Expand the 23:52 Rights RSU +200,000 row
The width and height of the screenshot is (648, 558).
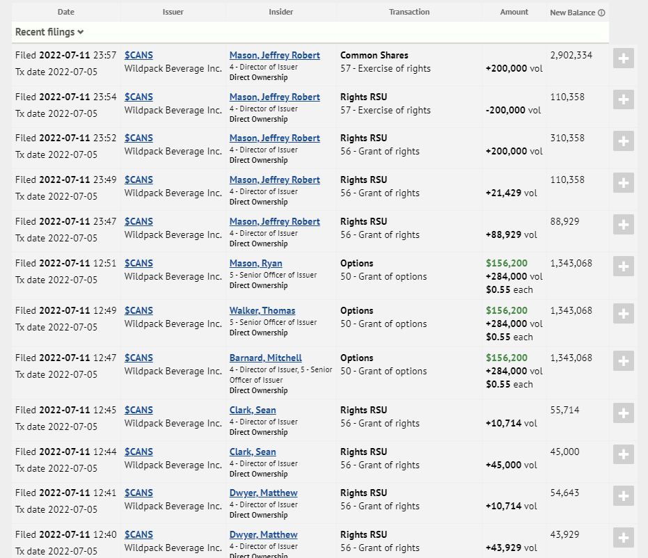click(x=623, y=141)
